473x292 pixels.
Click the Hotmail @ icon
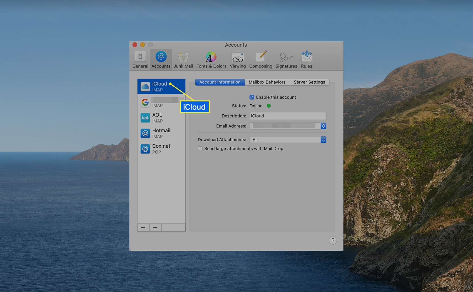click(x=145, y=133)
